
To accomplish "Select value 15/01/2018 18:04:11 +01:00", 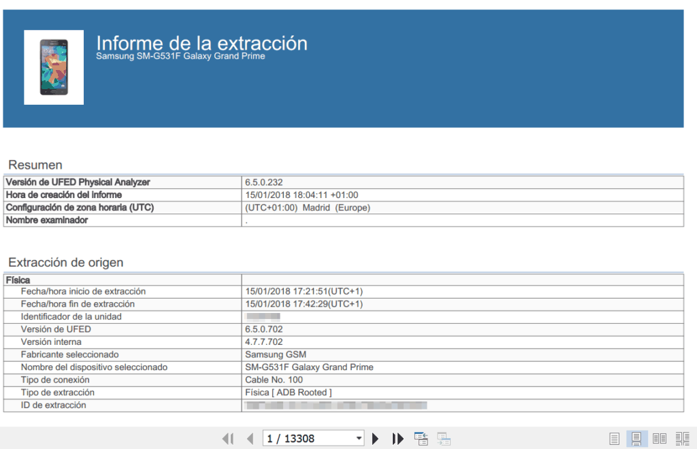I will click(x=302, y=195).
